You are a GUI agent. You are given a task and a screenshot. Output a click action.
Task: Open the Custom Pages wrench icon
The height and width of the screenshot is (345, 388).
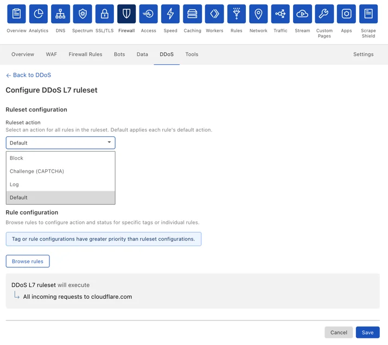[x=324, y=14]
